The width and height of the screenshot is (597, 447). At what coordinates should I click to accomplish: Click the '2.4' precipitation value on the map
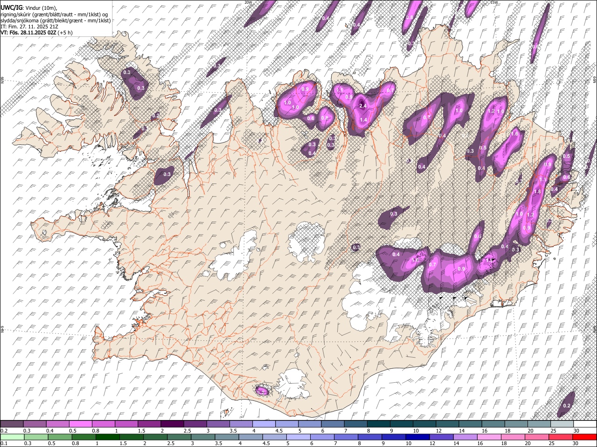coord(364,106)
